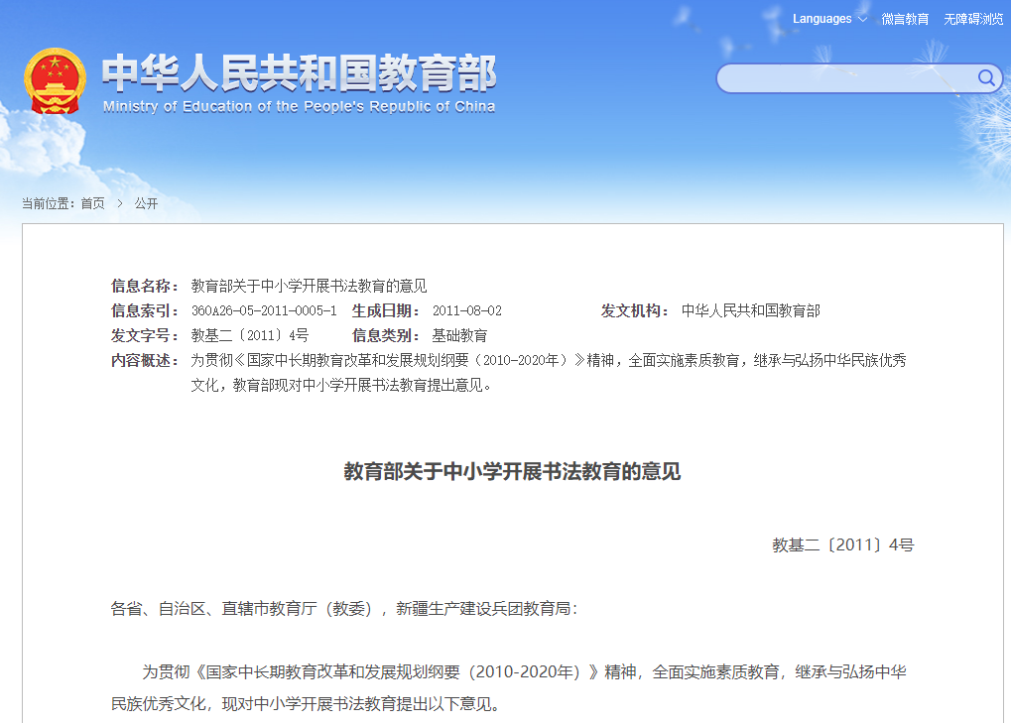Image resolution: width=1011 pixels, height=723 pixels.
Task: Click the 发文机构 value 中华人民共和国教育部
Action: (750, 310)
